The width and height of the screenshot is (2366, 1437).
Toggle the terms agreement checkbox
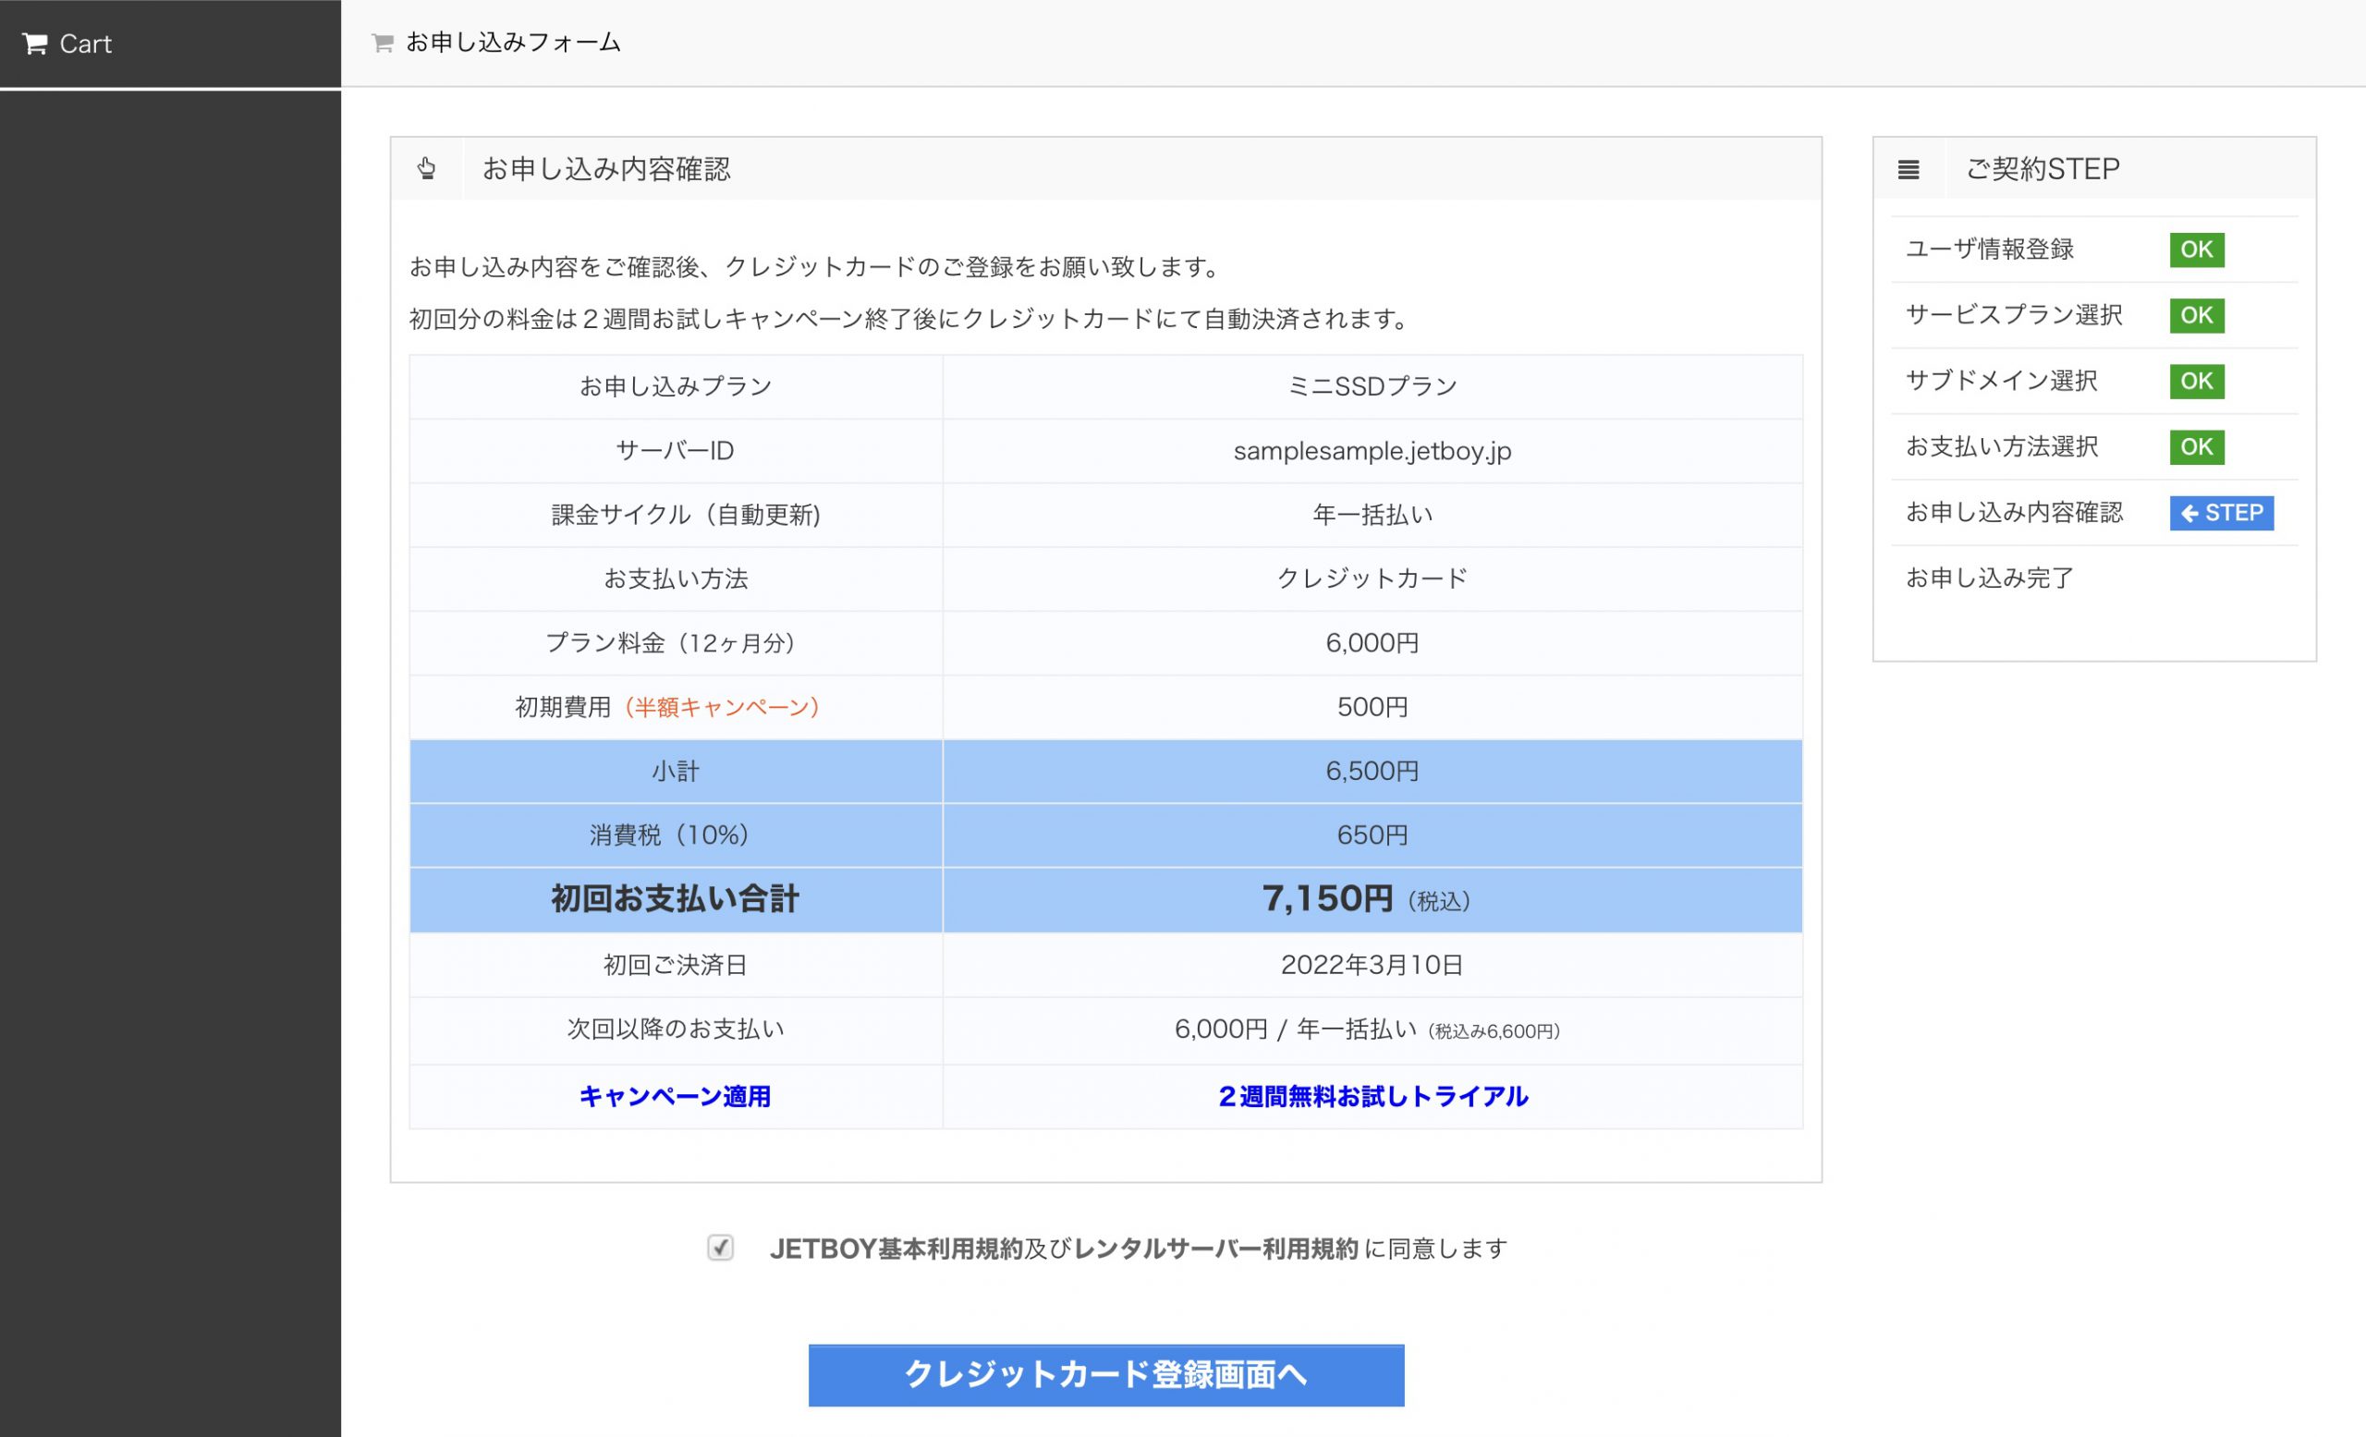tap(720, 1248)
